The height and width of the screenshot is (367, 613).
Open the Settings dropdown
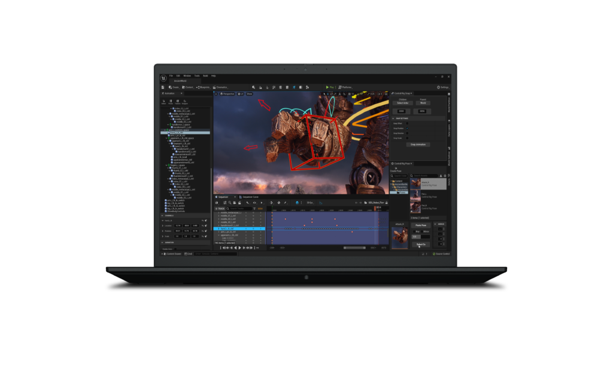pyautogui.click(x=444, y=87)
